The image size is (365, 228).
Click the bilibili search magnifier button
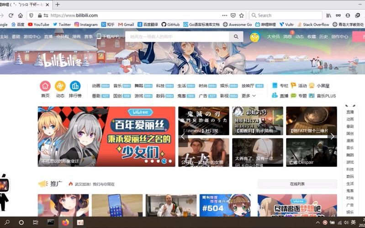point(236,36)
